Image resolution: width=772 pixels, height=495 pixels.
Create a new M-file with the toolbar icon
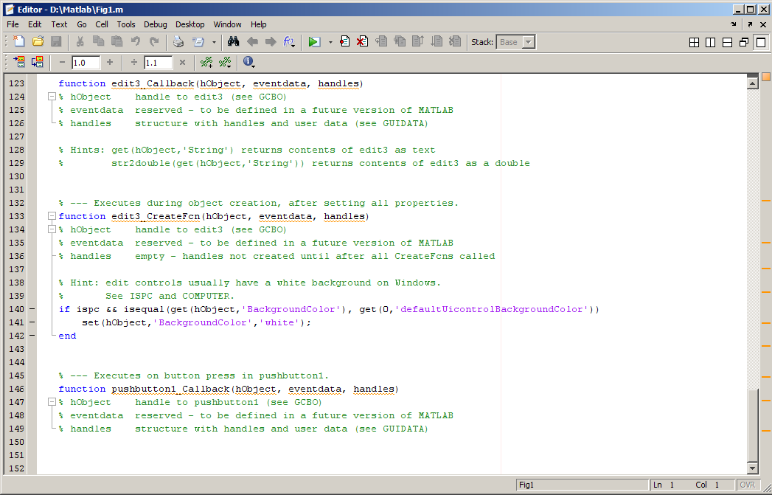[19, 42]
